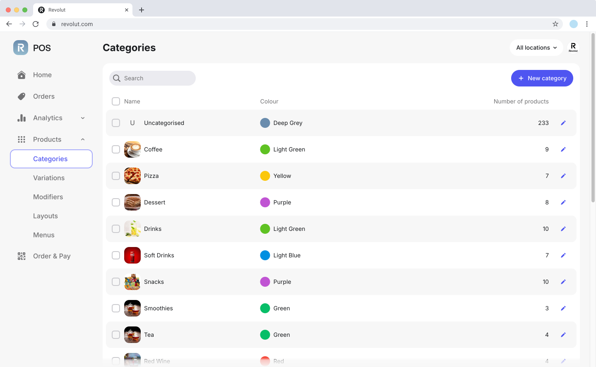596x367 pixels.
Task: Click the Revolut POS logo icon
Action: 21,48
